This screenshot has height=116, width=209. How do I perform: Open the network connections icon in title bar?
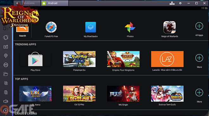tap(172, 3)
